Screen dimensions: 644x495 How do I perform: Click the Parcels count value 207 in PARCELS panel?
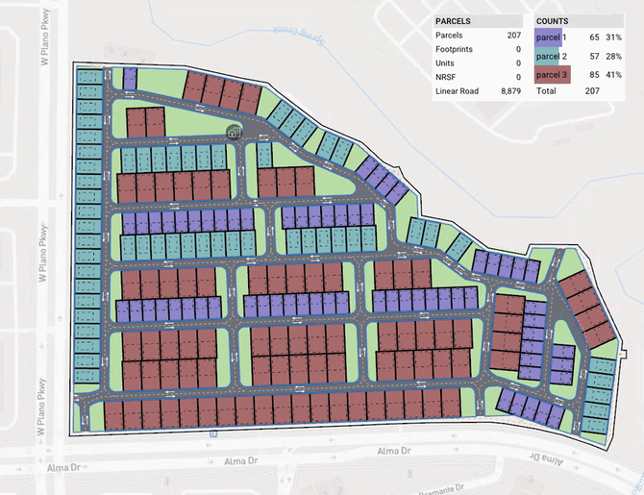511,36
